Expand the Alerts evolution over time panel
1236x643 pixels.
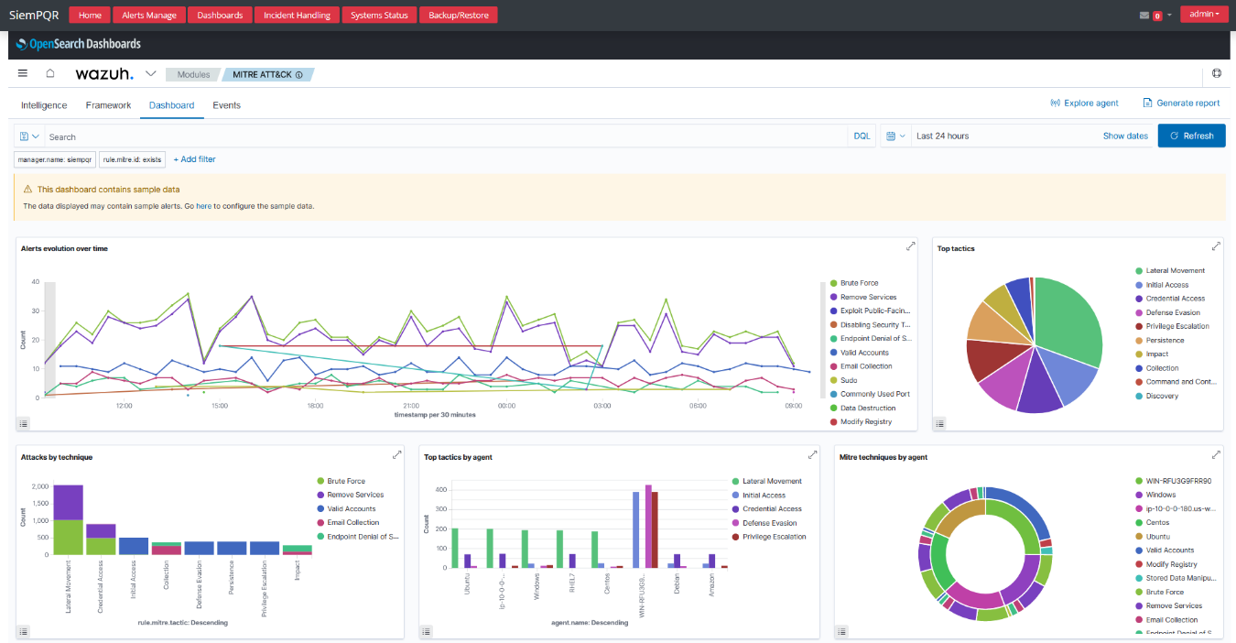(x=910, y=246)
